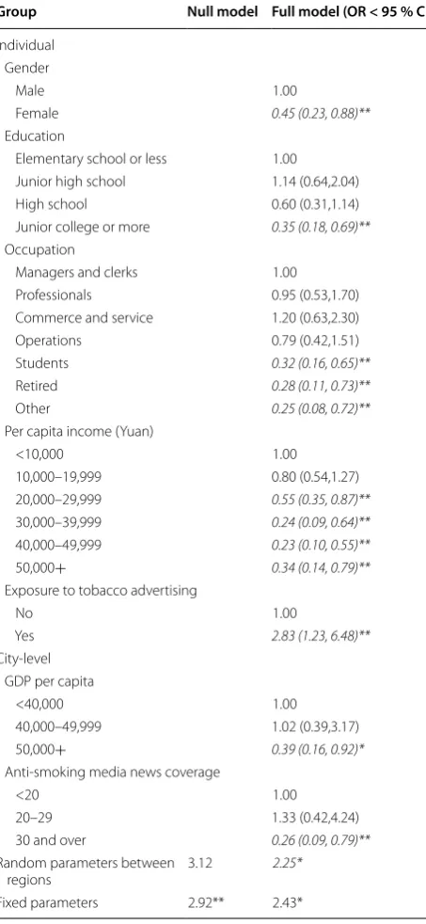Select the 'Female' row label
Screen dimensions: 426x924
(37, 113)
